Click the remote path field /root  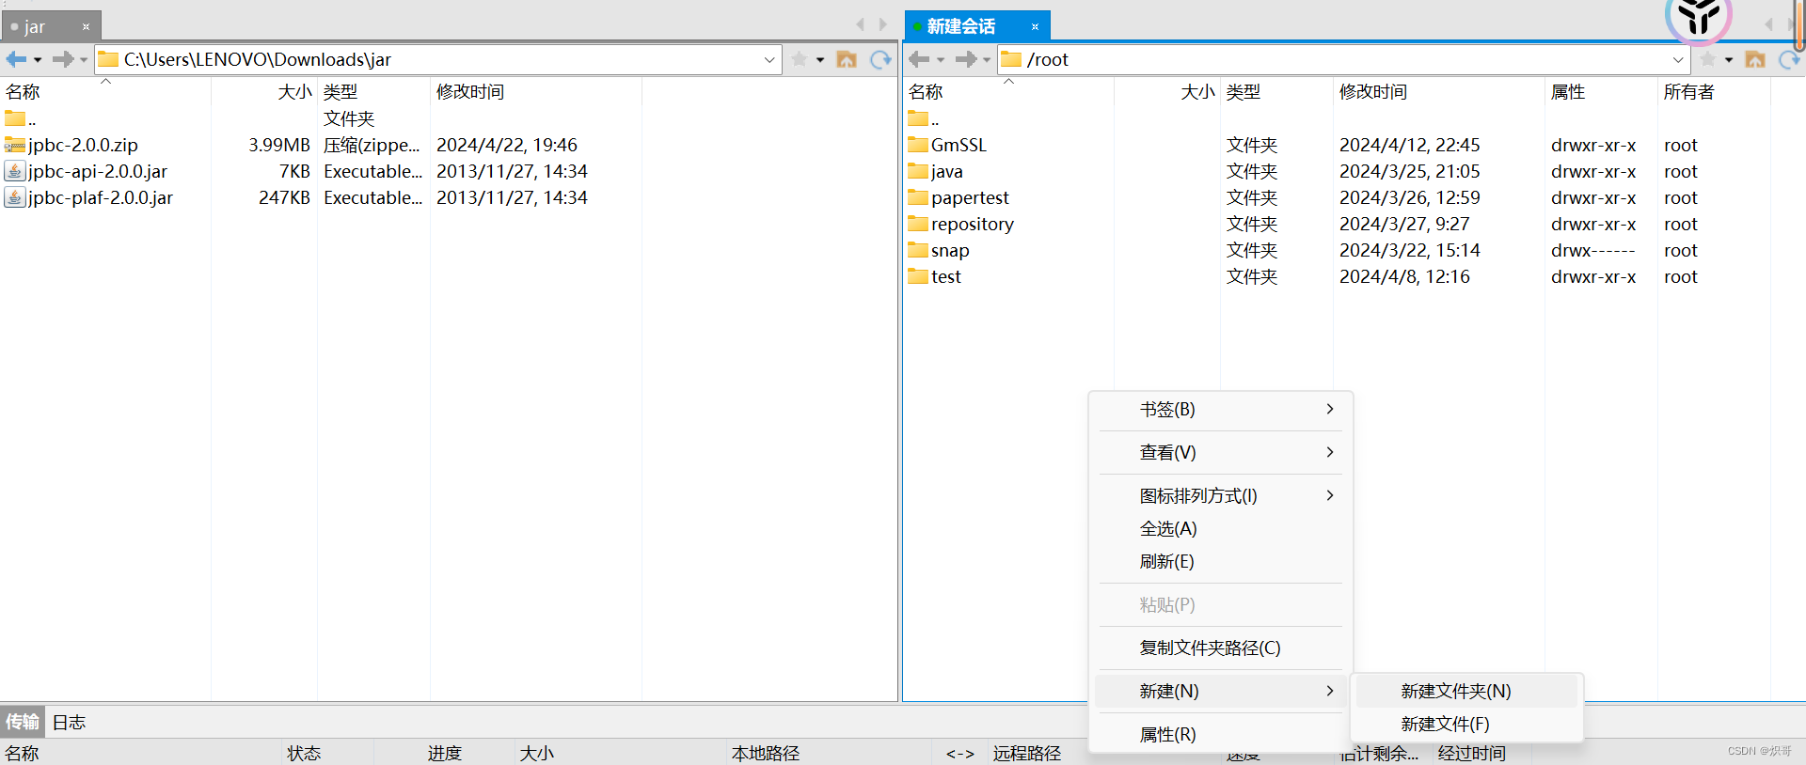point(1343,59)
